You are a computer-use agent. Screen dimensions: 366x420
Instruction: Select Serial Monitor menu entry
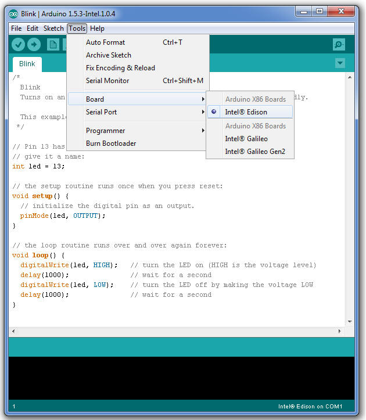coord(137,81)
